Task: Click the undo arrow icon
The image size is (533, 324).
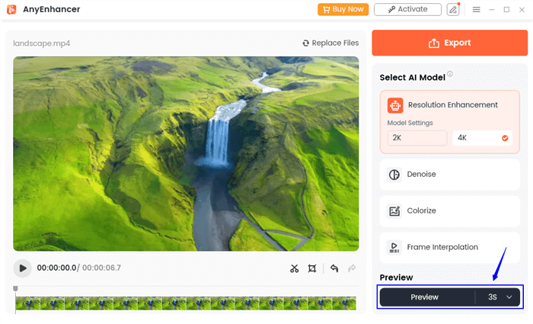Action: (334, 268)
